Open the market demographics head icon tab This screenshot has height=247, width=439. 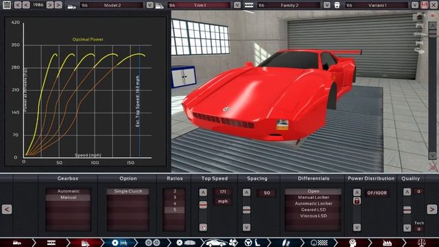(x=353, y=243)
